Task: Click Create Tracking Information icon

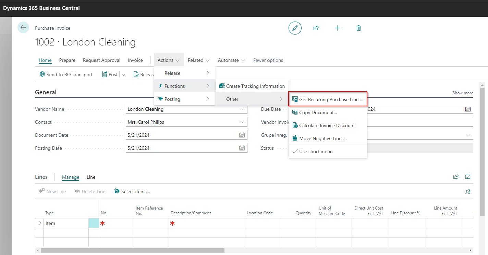Action: coord(222,86)
